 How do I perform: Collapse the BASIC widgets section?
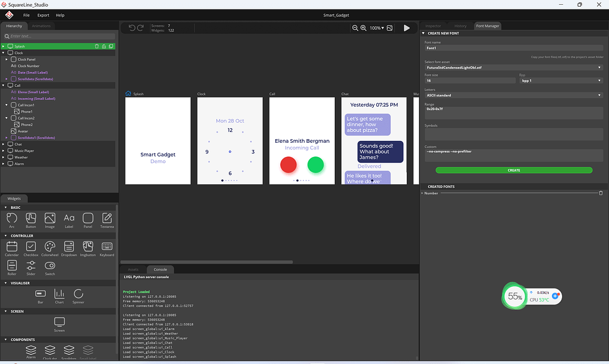pyautogui.click(x=5, y=208)
